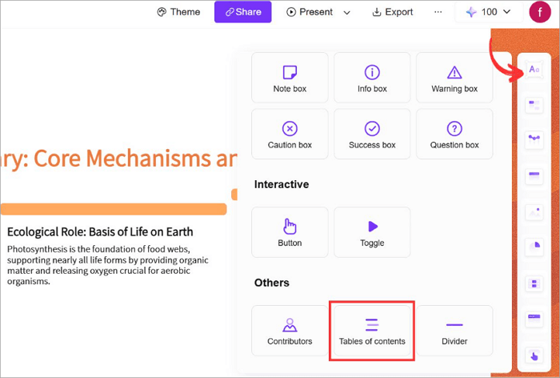This screenshot has width=560, height=378.
Task: Insert a Divider line
Action: (454, 331)
